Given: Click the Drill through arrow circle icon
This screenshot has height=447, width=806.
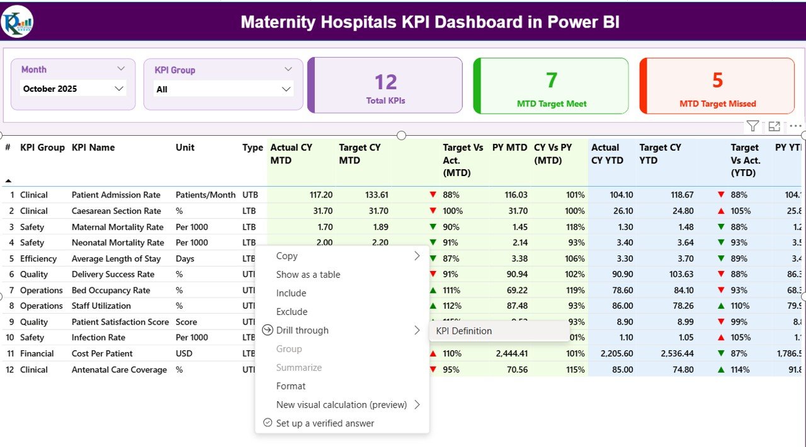Looking at the screenshot, I should [268, 330].
